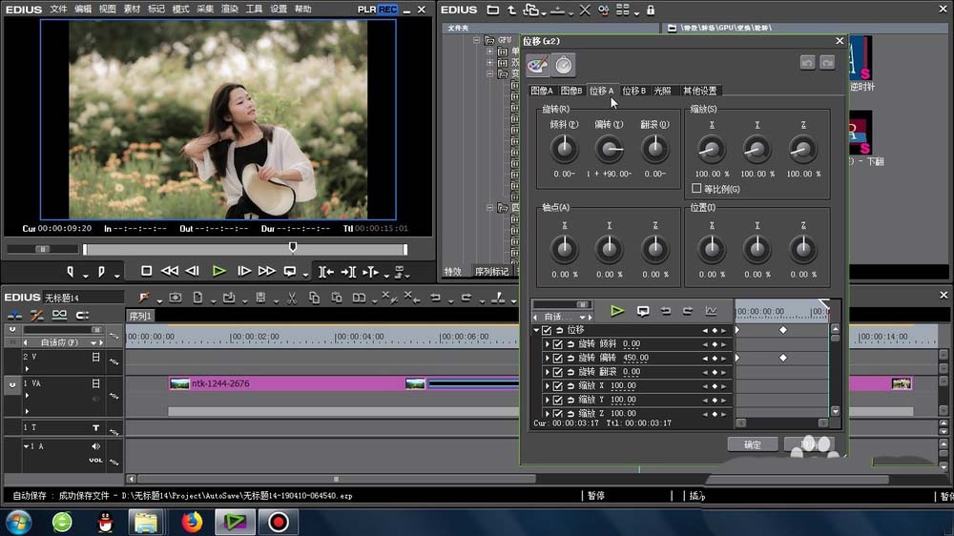This screenshot has height=536, width=954.
Task: Click the cut (scissors) icon in the timeline toolbar
Action: [292, 298]
